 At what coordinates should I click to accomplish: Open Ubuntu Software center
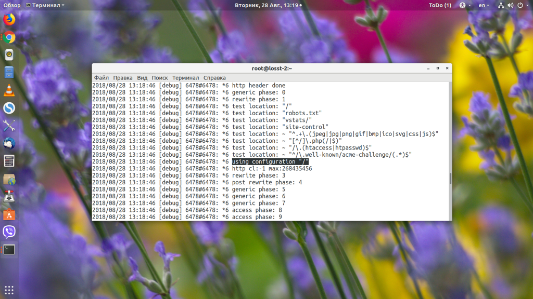tap(9, 214)
